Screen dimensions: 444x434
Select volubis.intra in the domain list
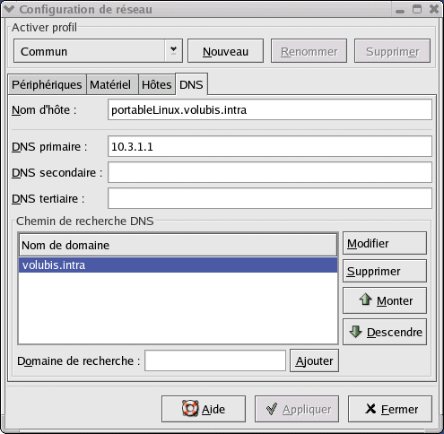178,265
